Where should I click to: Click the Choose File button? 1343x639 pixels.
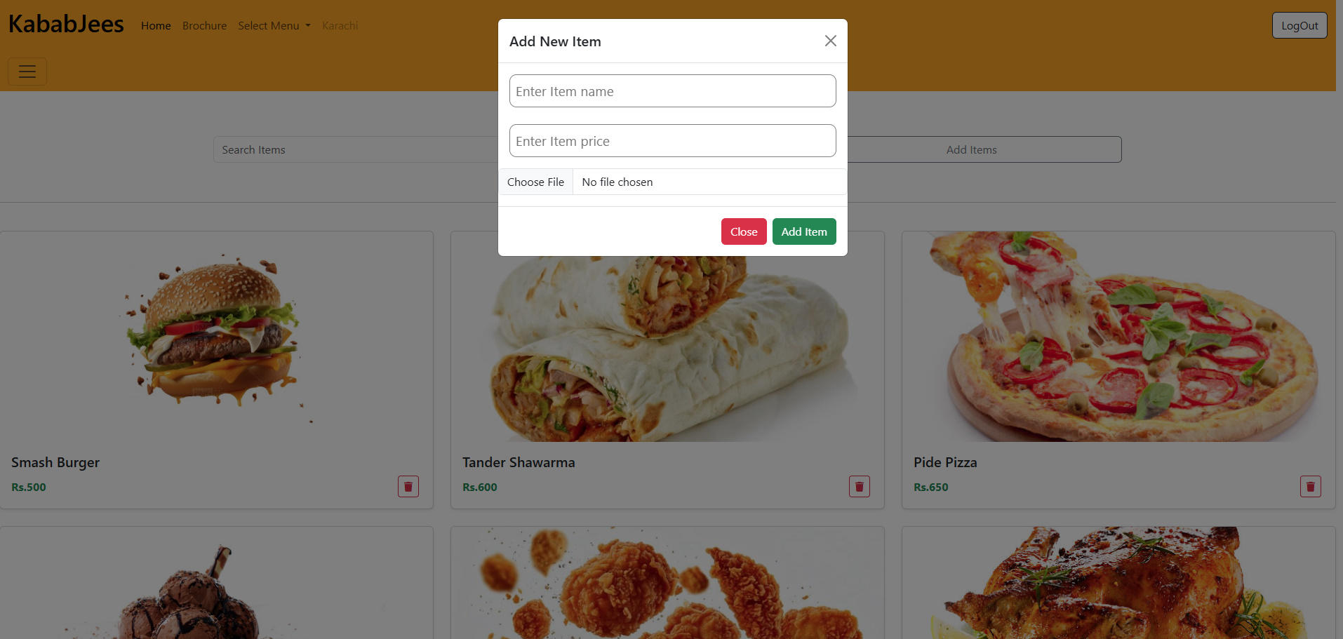(x=535, y=182)
